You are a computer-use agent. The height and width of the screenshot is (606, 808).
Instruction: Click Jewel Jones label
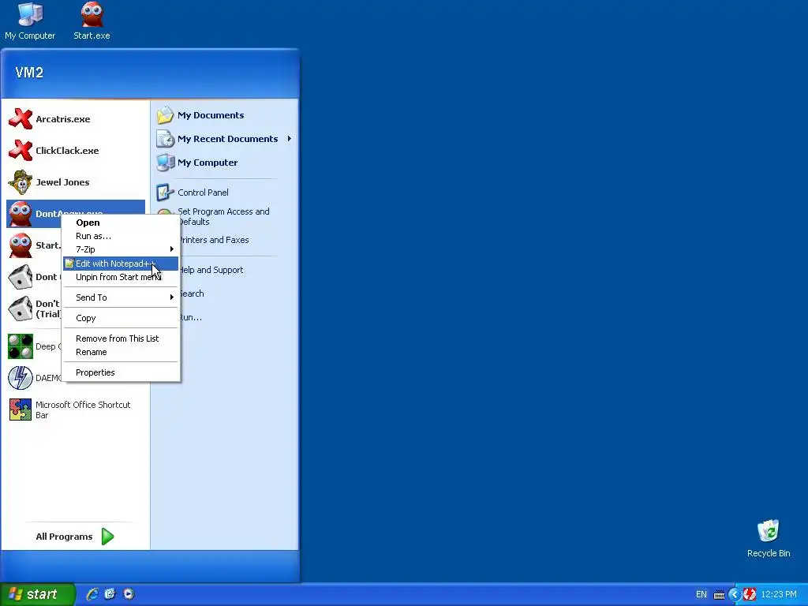coord(62,182)
